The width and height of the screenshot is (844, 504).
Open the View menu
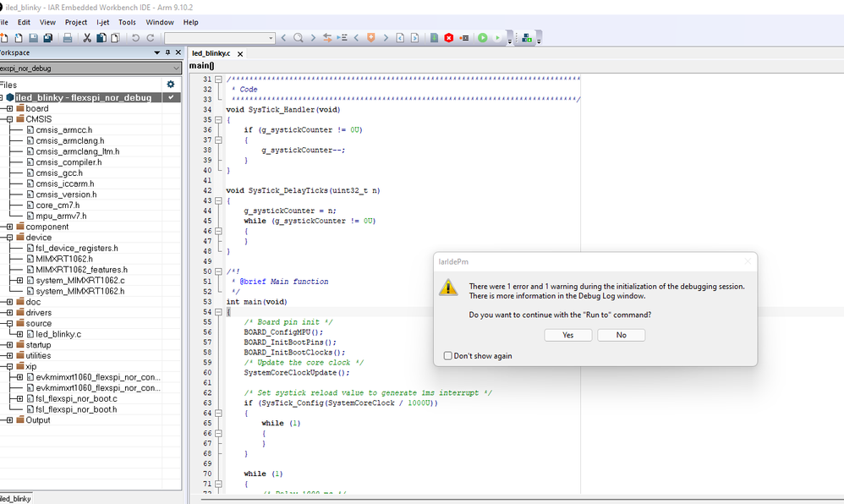[47, 22]
